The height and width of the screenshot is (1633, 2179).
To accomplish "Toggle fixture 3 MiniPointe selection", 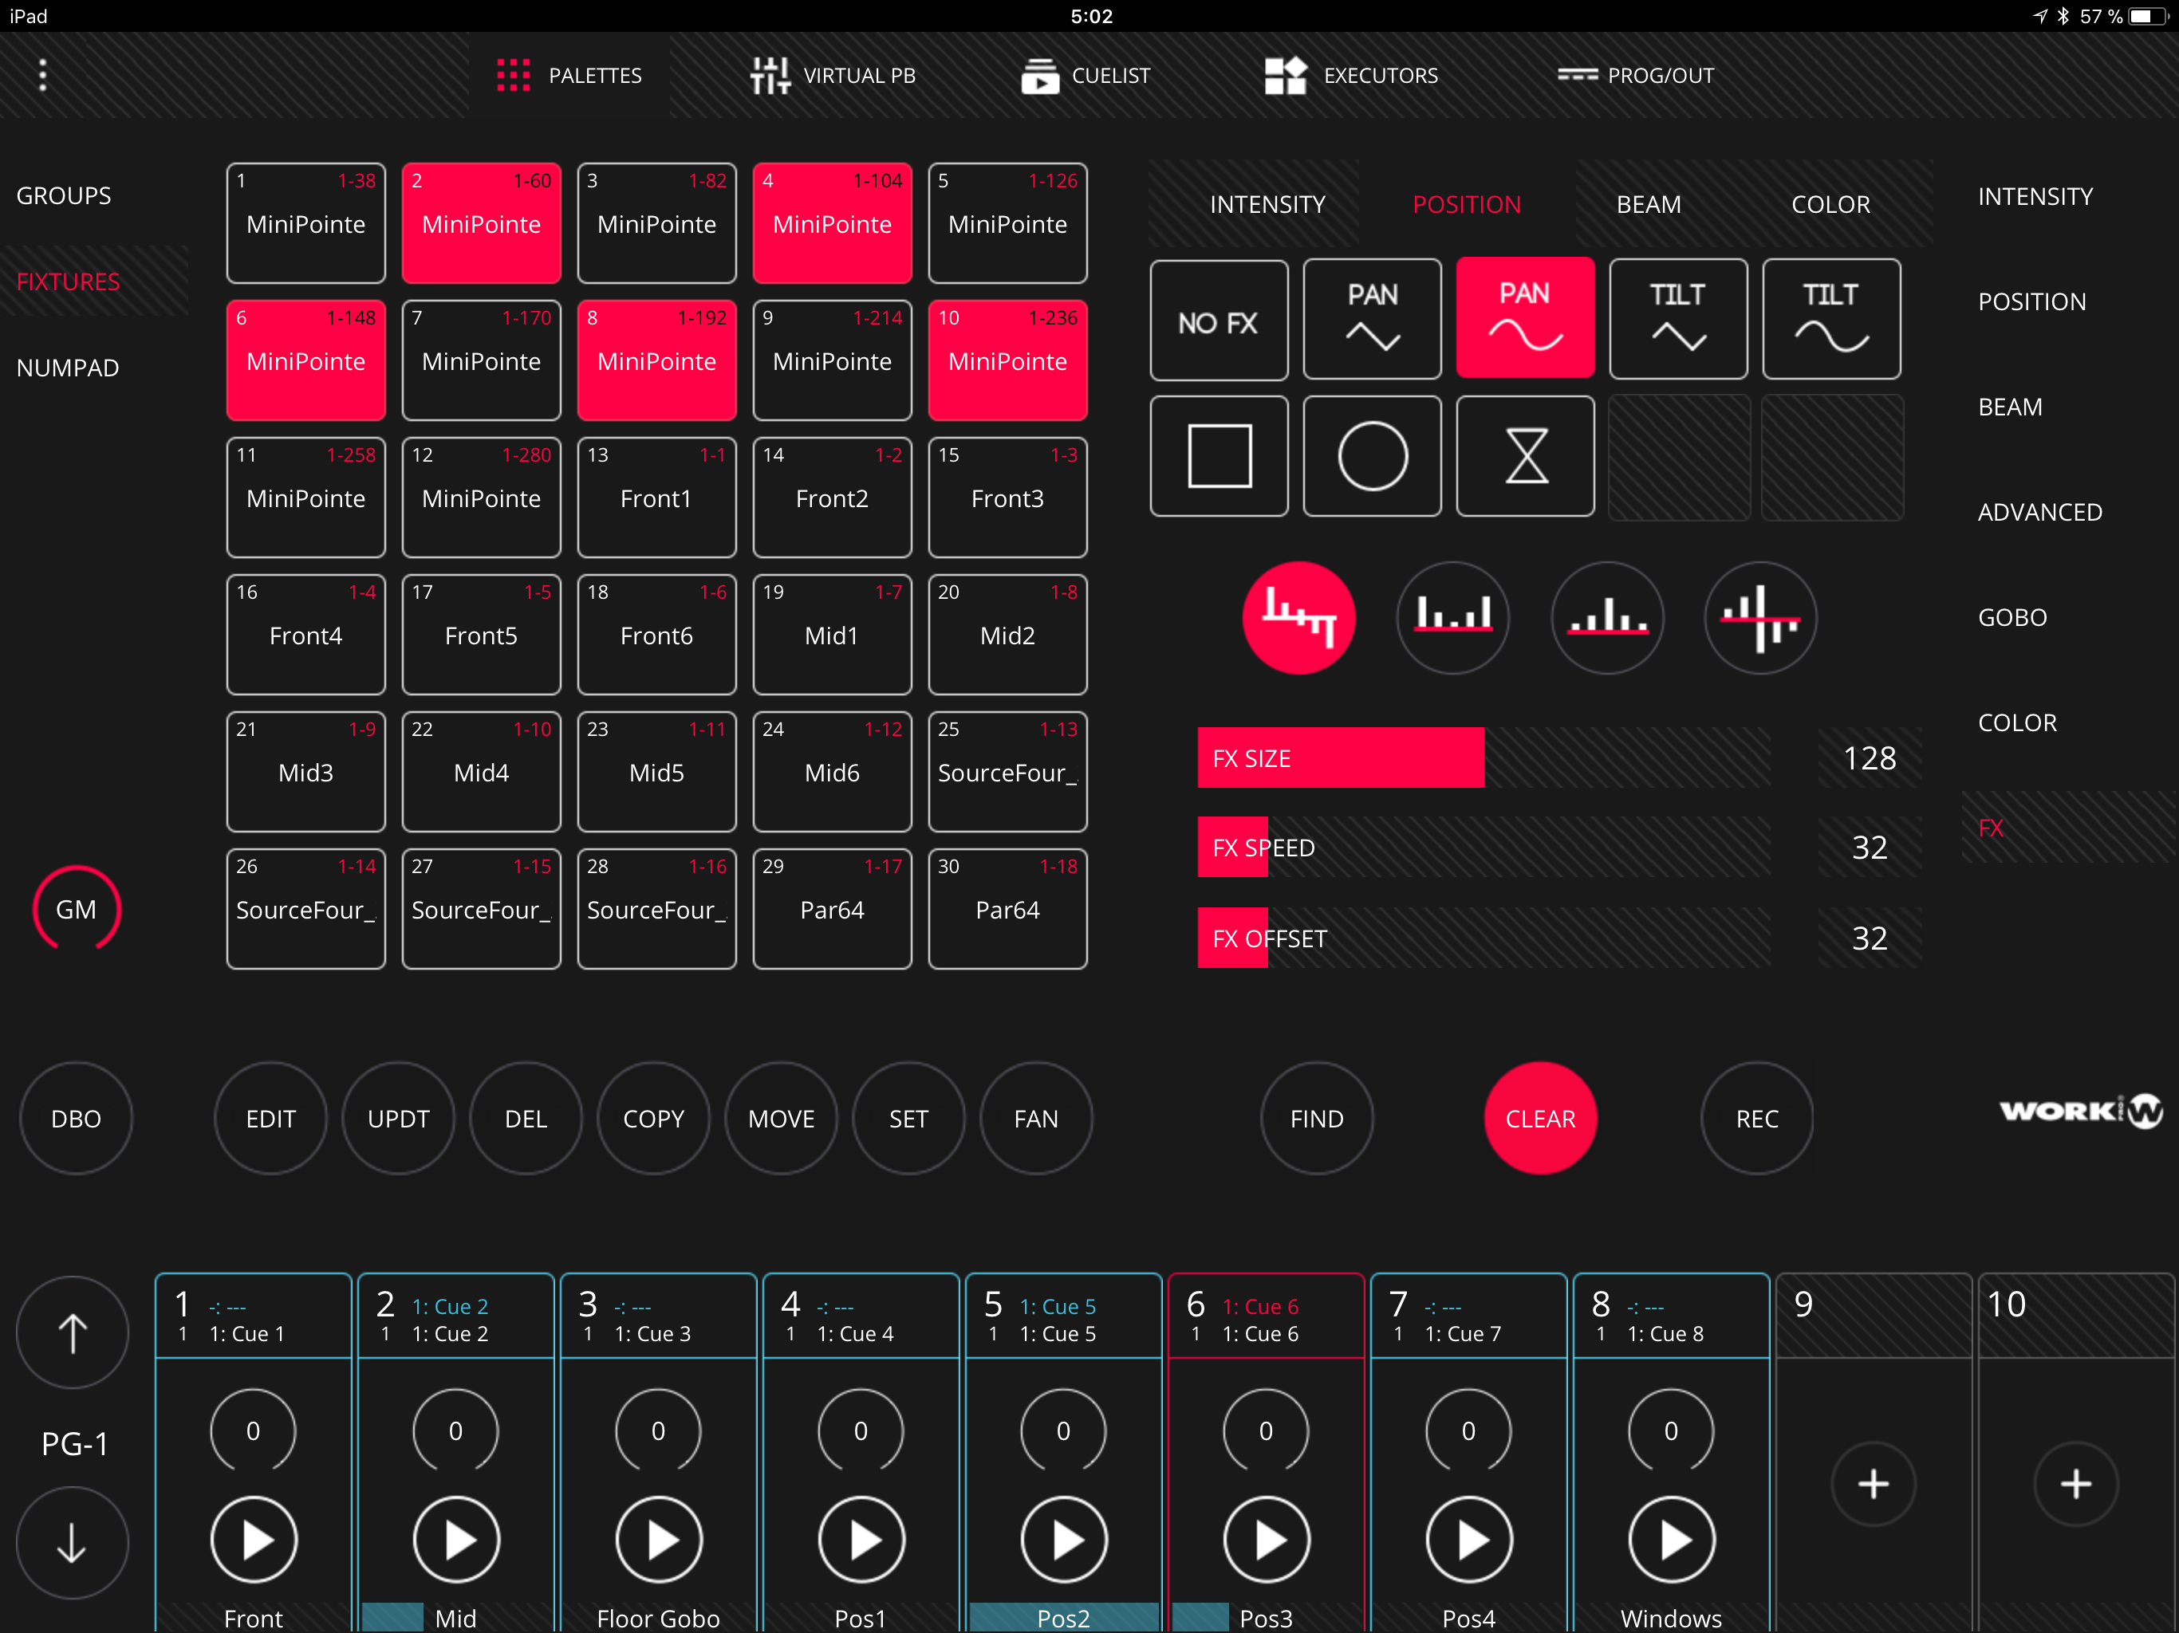I will (x=656, y=222).
